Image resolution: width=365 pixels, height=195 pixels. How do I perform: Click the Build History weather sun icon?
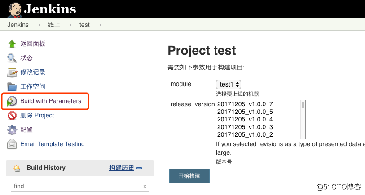(x=17, y=168)
